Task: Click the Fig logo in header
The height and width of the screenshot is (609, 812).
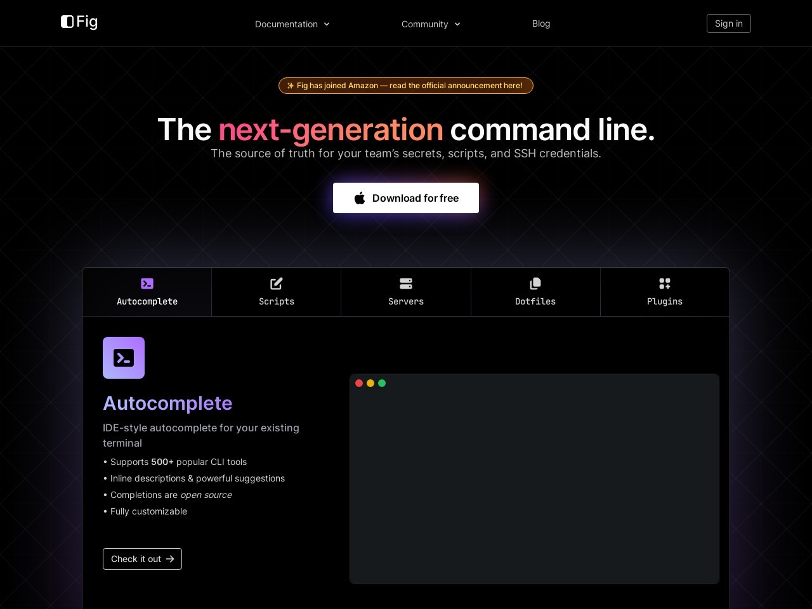Action: [x=79, y=22]
